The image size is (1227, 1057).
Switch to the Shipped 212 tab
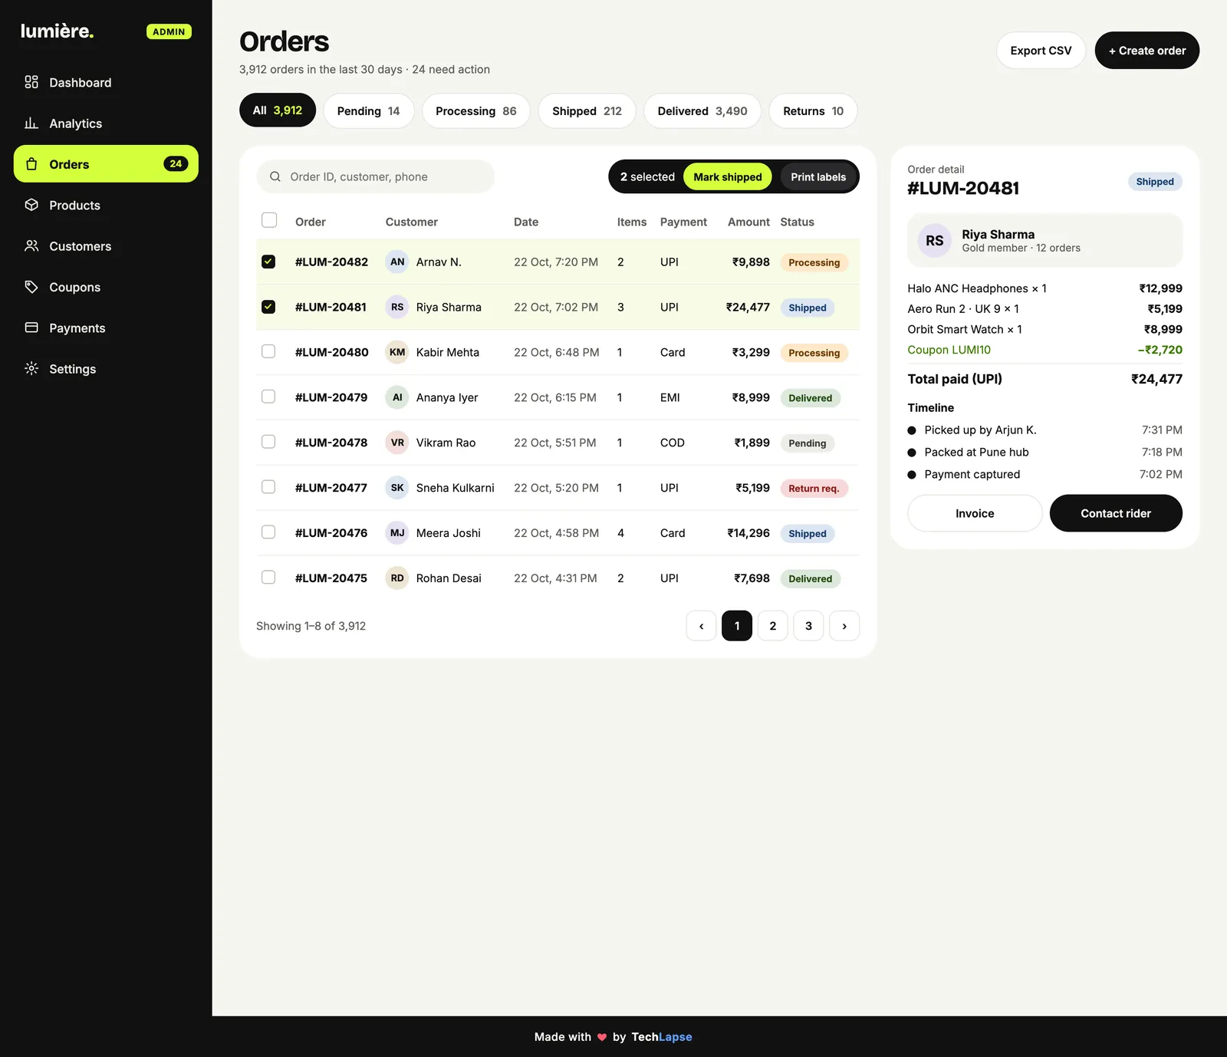(587, 110)
